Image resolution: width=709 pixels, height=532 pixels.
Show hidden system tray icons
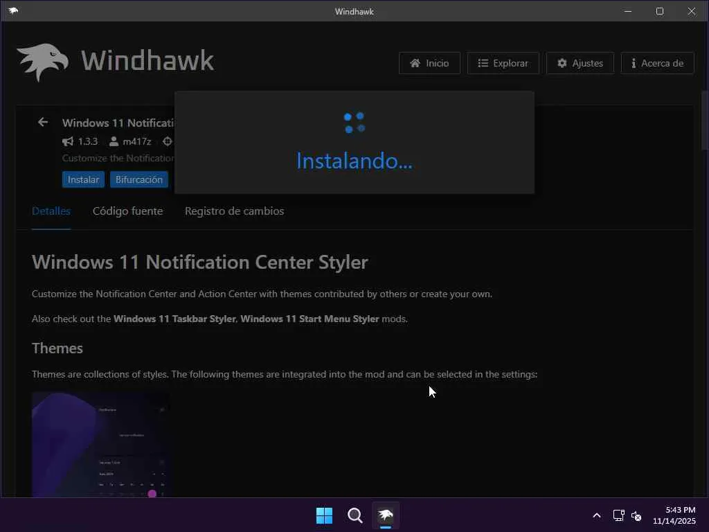(597, 515)
